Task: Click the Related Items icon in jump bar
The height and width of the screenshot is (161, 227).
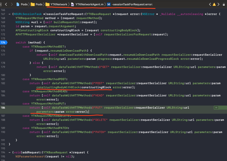Action: pyautogui.click(x=3, y=4)
